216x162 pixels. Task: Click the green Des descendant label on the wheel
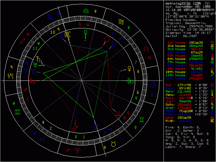[131, 81]
